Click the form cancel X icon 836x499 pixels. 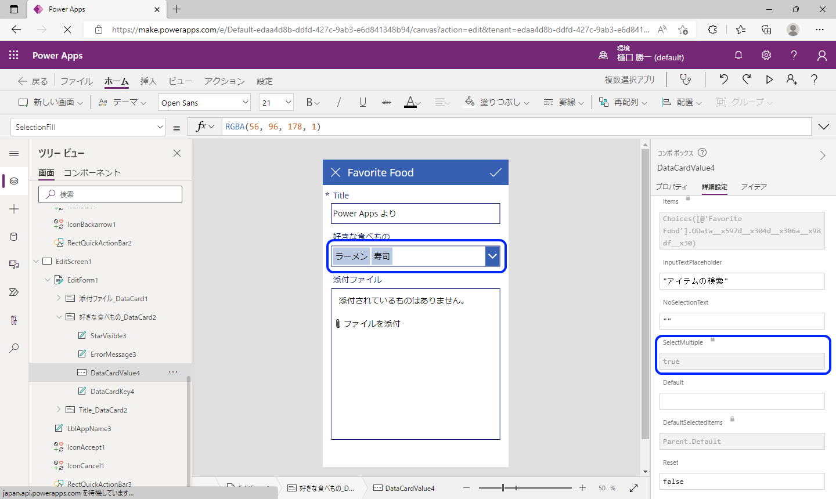click(x=336, y=172)
